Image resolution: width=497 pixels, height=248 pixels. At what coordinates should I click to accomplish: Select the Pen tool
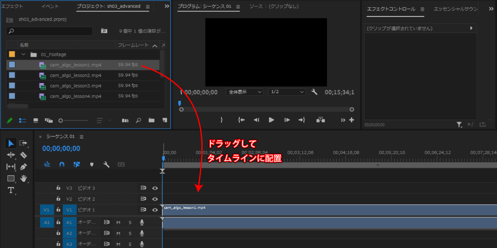[23, 167]
